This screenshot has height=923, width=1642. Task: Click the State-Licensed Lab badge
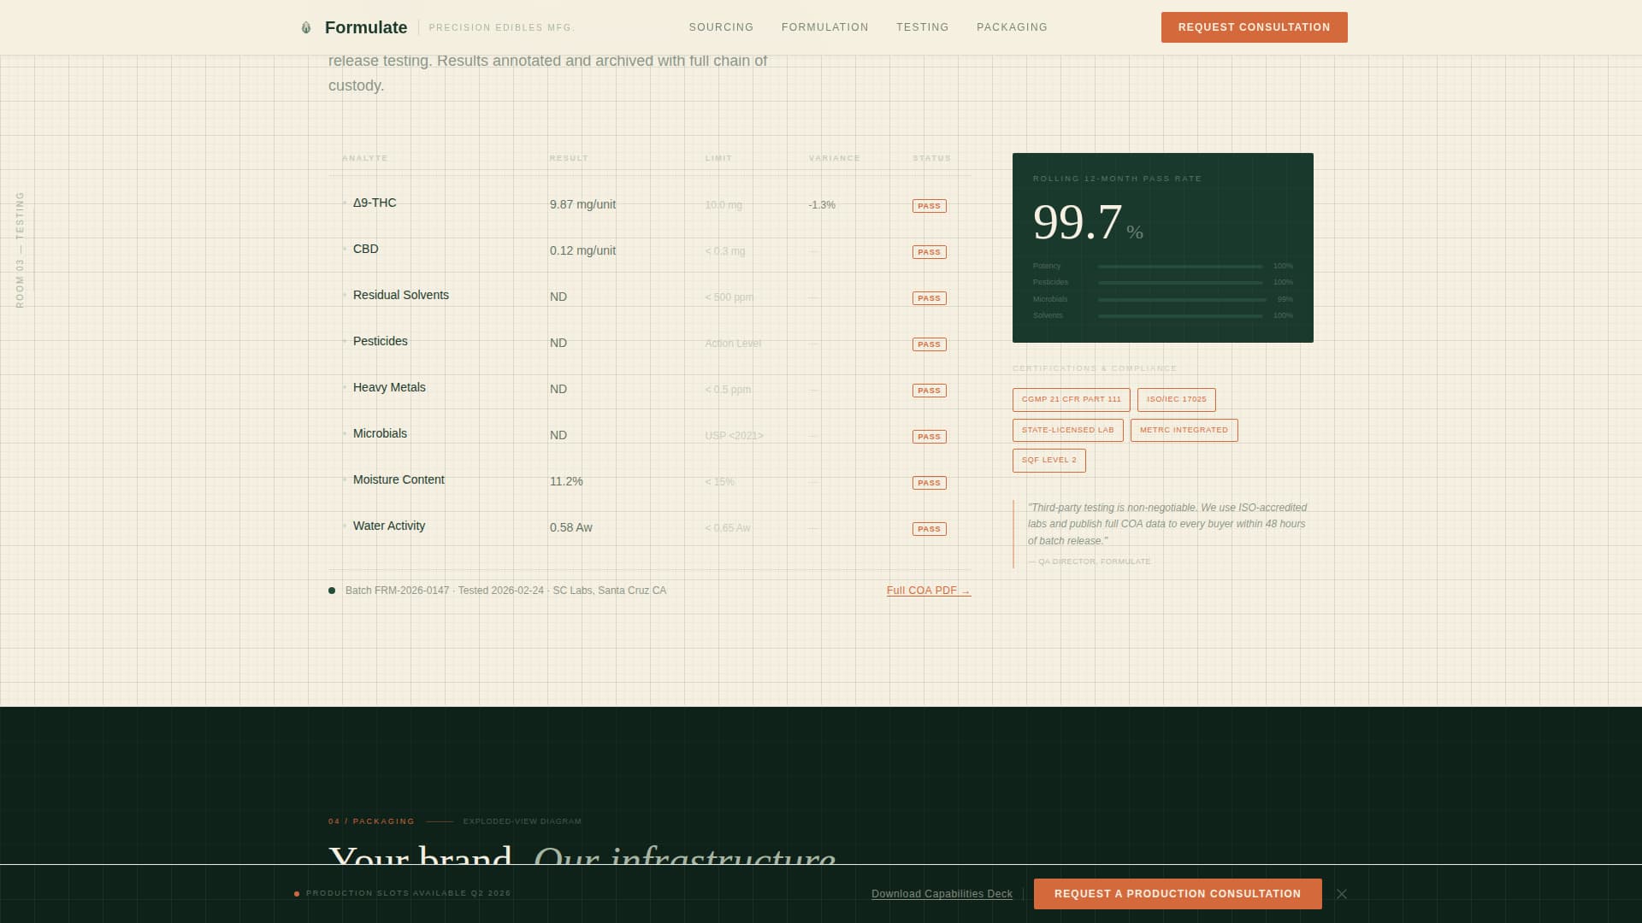(1067, 430)
